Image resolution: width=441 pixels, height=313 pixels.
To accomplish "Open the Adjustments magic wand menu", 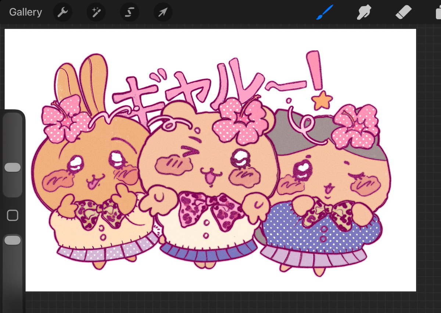I will click(x=96, y=13).
